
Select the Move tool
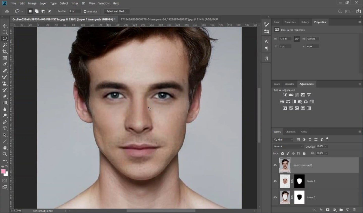pyautogui.click(x=5, y=25)
